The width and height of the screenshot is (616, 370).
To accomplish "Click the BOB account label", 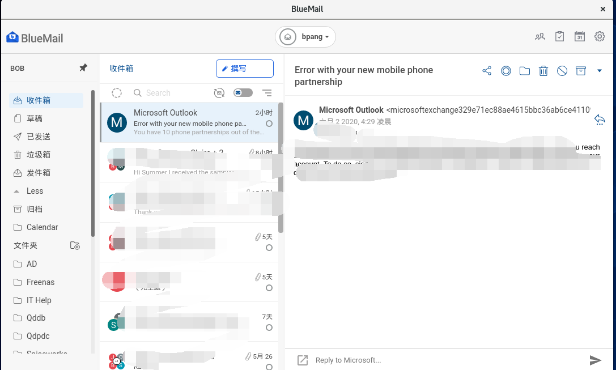I will pyautogui.click(x=18, y=68).
